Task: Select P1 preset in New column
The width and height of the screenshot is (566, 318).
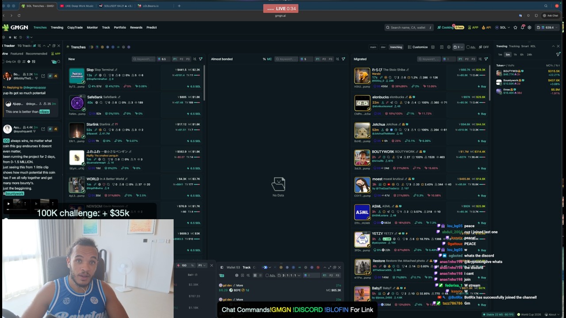Action: (x=175, y=59)
